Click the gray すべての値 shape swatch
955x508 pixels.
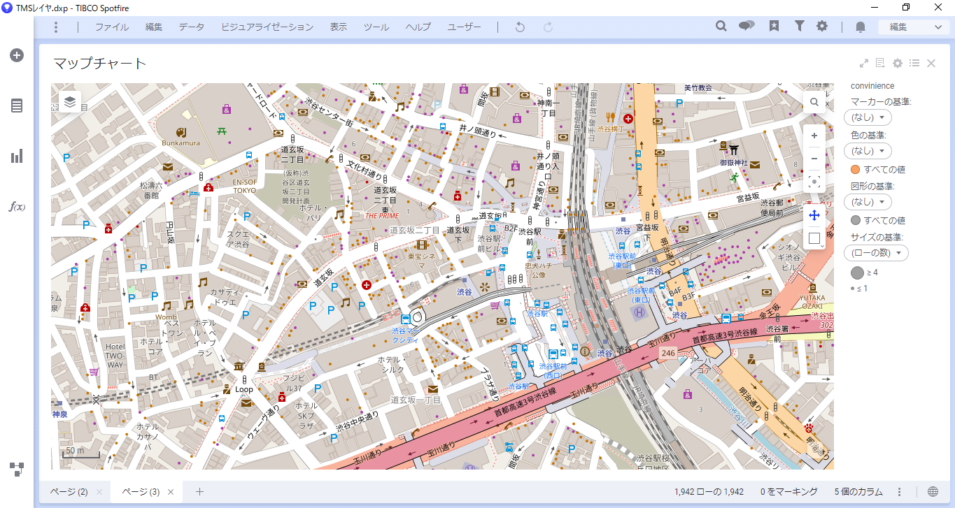(855, 220)
